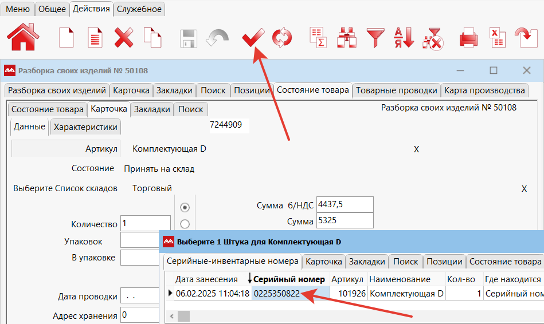
Task: Export using the Excel sheet icon
Action: (496, 38)
